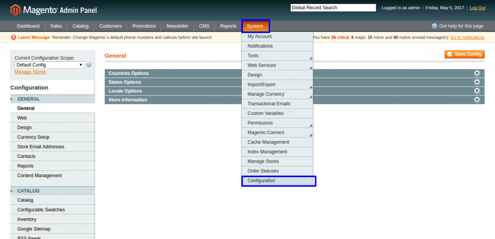Expand Countries Options with its arrow icon
This screenshot has height=239, width=495.
click(477, 73)
